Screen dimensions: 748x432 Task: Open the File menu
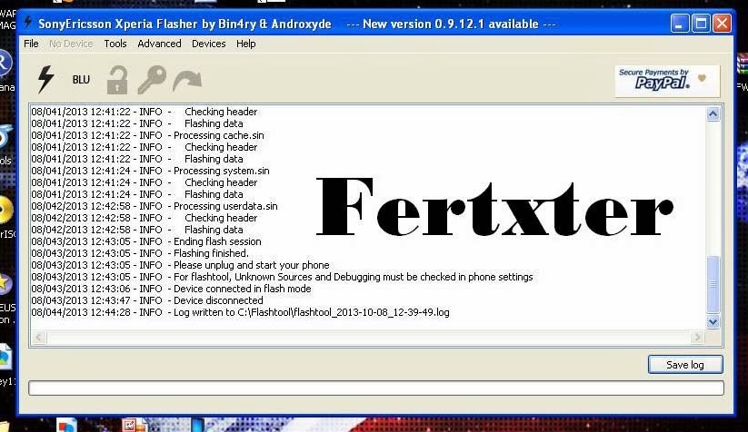point(31,44)
